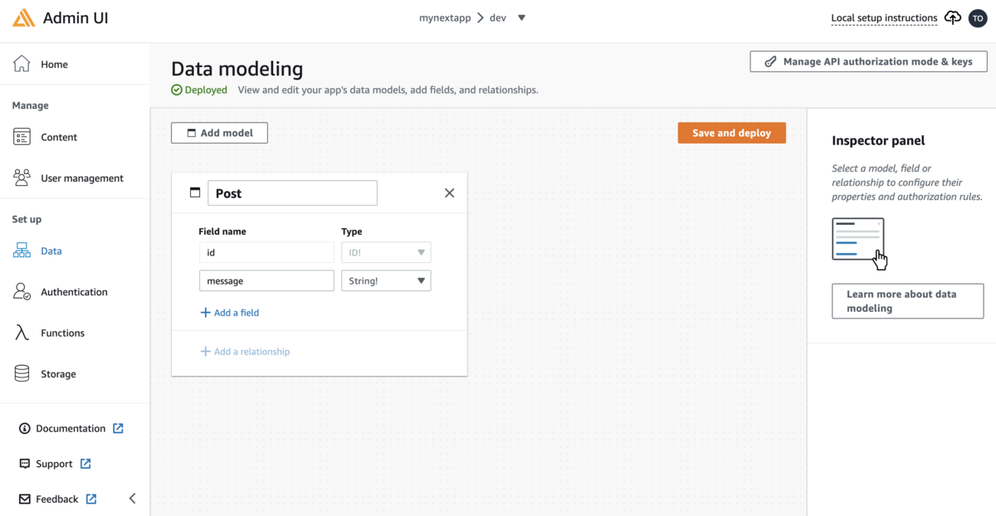Click the cloud upload icon
This screenshot has width=996, height=516.
pos(953,17)
